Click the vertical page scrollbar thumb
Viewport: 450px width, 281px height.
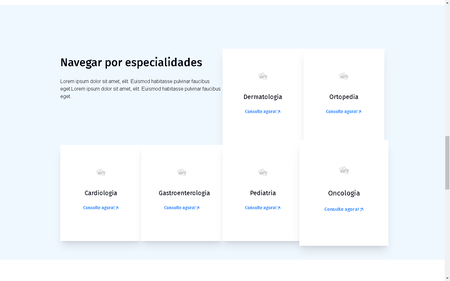coord(447,163)
